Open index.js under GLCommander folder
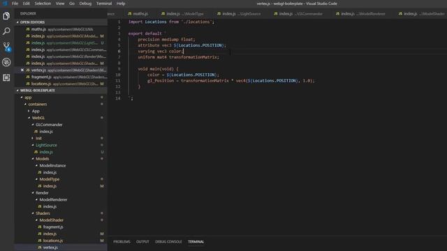The image size is (447, 251). (x=61, y=132)
